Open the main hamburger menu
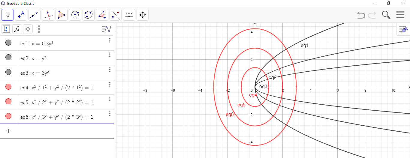The image size is (410, 158). click(400, 15)
